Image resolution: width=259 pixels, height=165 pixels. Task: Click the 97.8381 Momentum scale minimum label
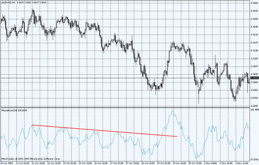[254, 159]
